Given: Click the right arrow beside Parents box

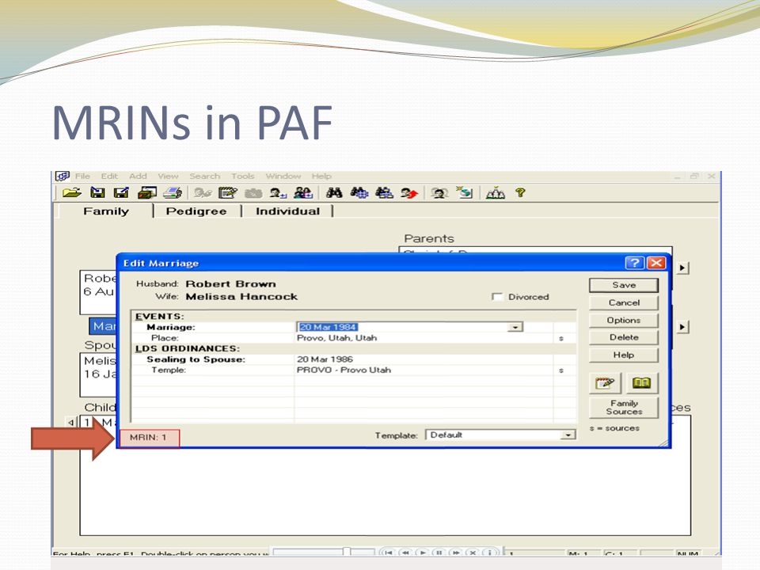Looking at the screenshot, I should click(x=682, y=268).
